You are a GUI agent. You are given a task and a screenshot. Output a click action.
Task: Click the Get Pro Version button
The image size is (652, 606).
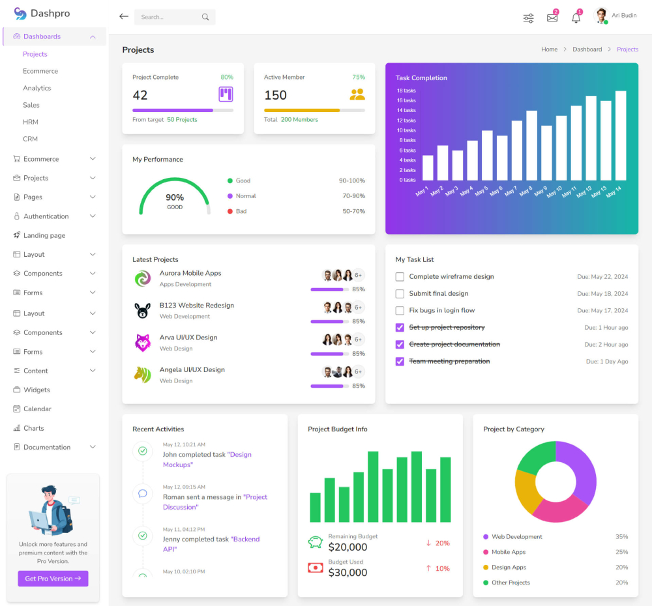[52, 579]
